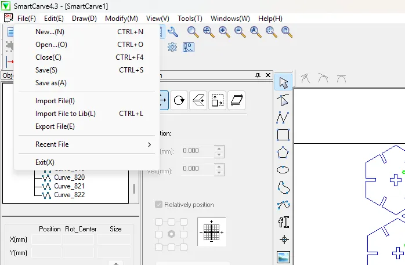Image resolution: width=405 pixels, height=265 pixels.
Task: Decrease the first 0.000 mm spinner value
Action: point(219,155)
